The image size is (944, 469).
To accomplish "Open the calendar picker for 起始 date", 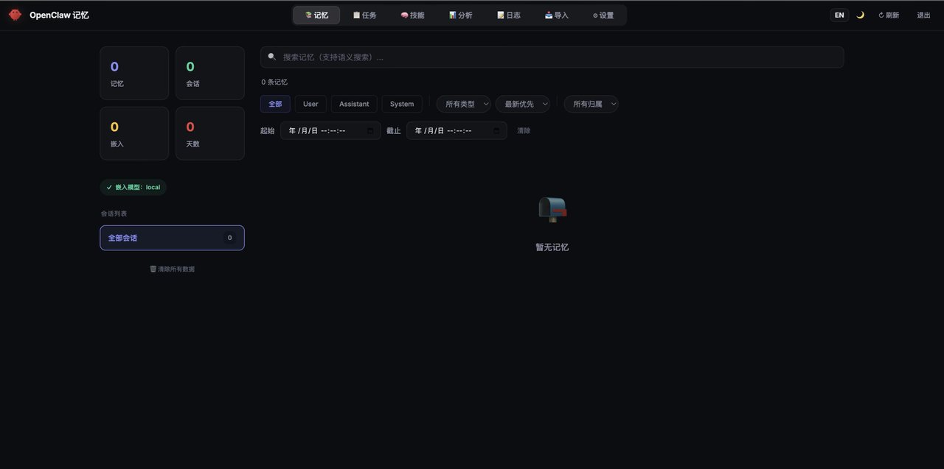I will 370,130.
